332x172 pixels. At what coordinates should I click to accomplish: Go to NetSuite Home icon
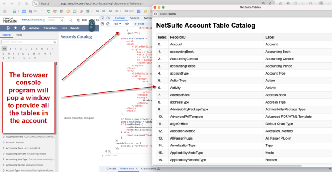tap(23, 28)
